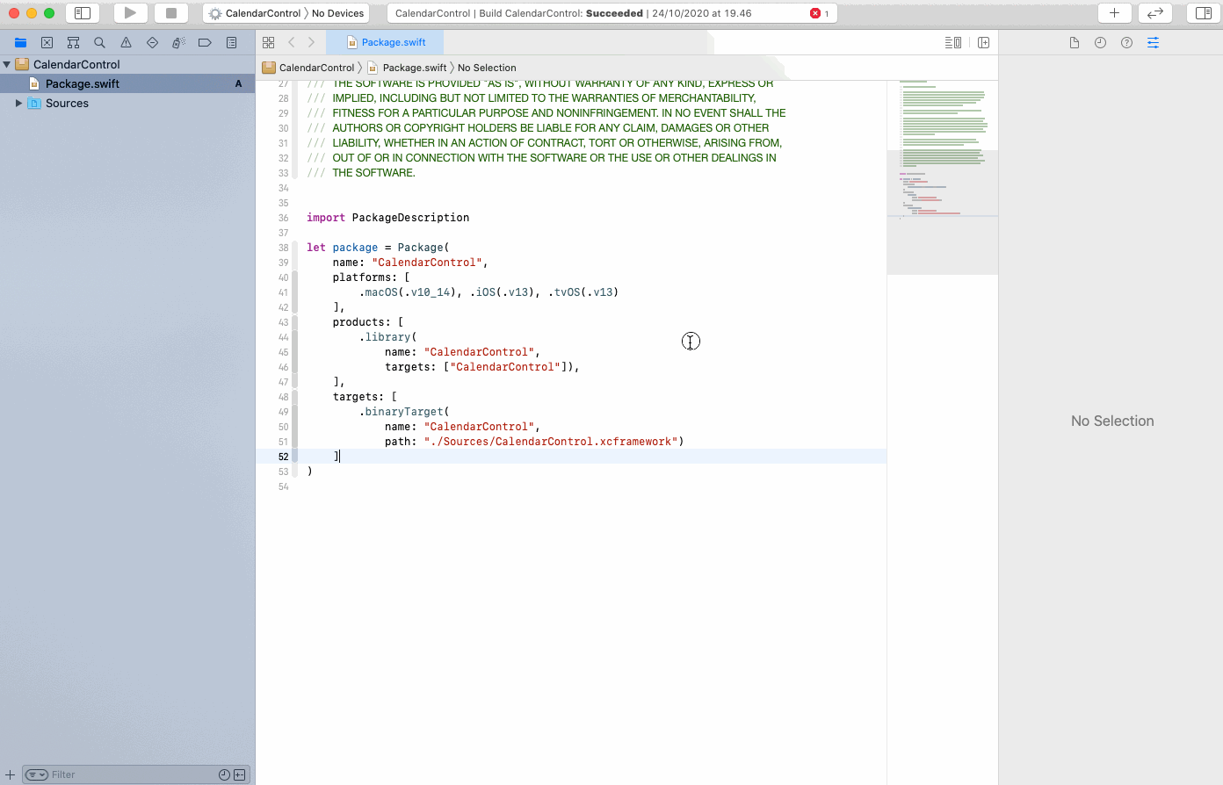This screenshot has width=1223, height=785.
Task: Click Package.swift in the jump bar
Action: 407,68
